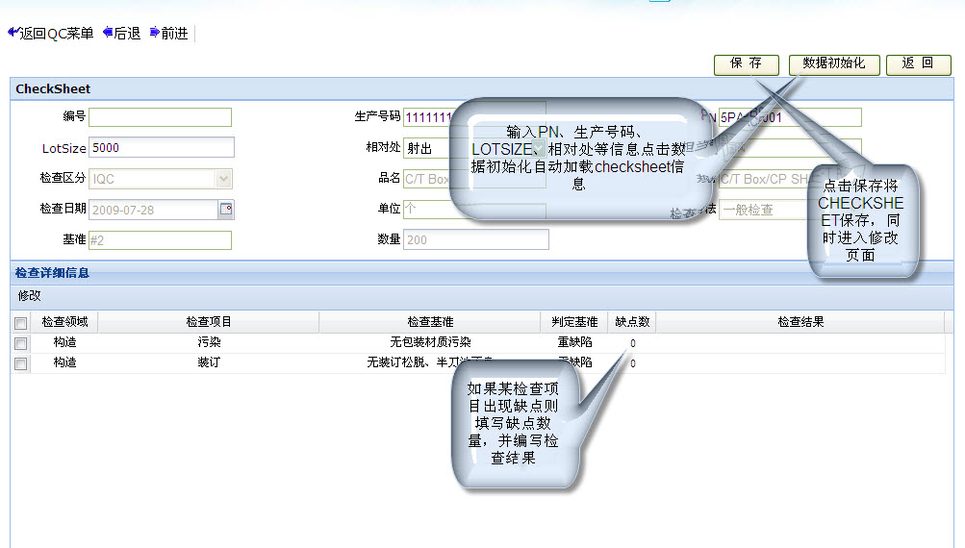Click the PN input field
Image resolution: width=965 pixels, height=548 pixels.
[790, 117]
